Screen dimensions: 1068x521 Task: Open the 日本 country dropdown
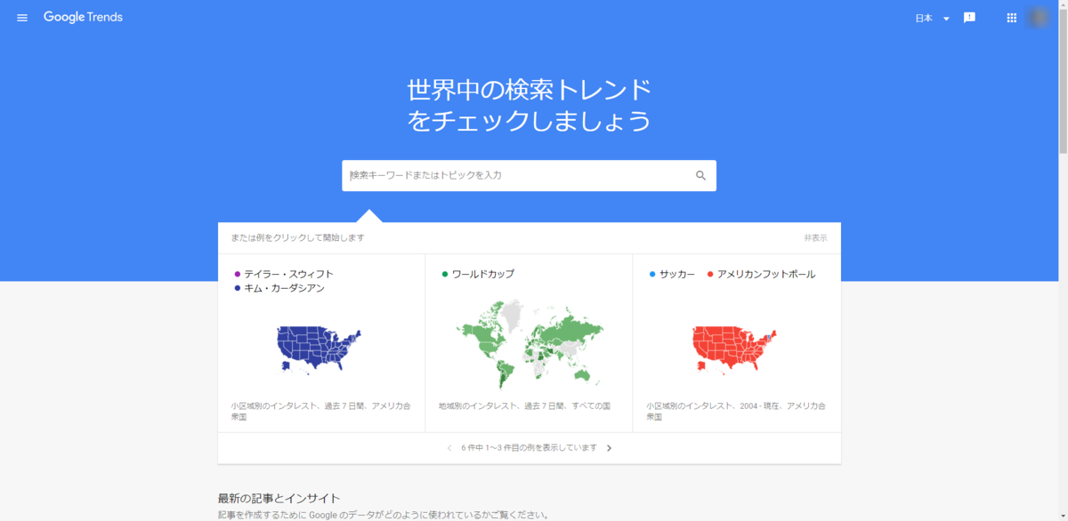coord(933,18)
